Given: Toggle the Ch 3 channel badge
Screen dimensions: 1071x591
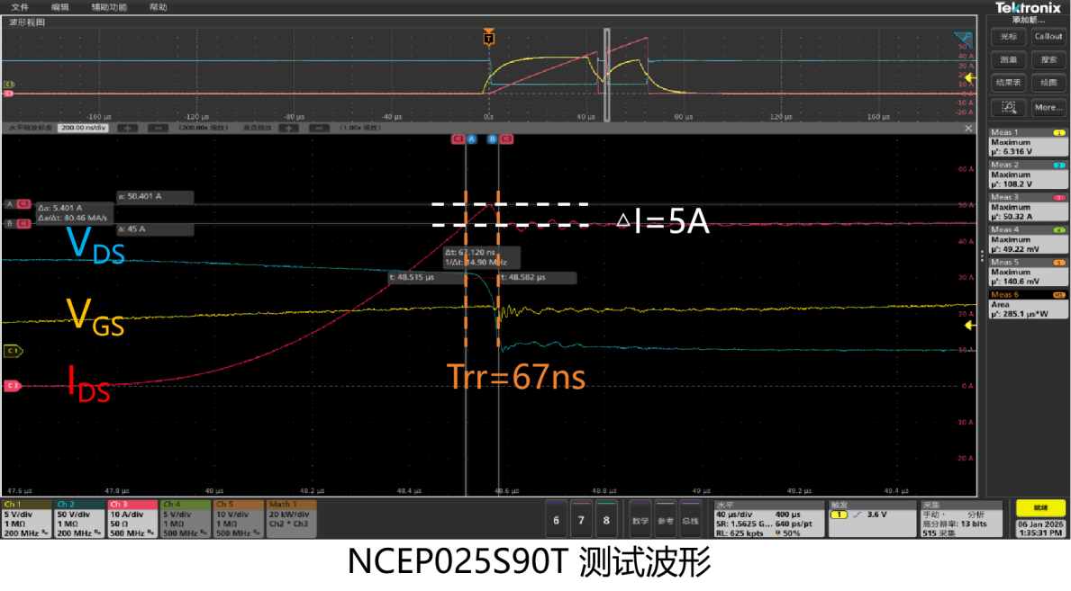Looking at the screenshot, I should click(132, 519).
